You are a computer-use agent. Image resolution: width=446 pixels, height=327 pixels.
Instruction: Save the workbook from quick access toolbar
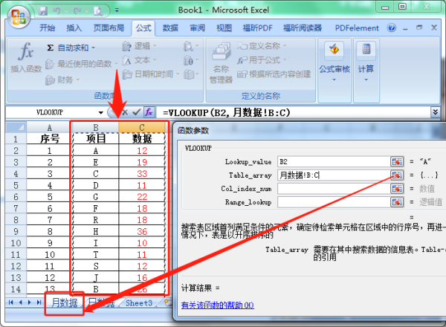click(43, 11)
